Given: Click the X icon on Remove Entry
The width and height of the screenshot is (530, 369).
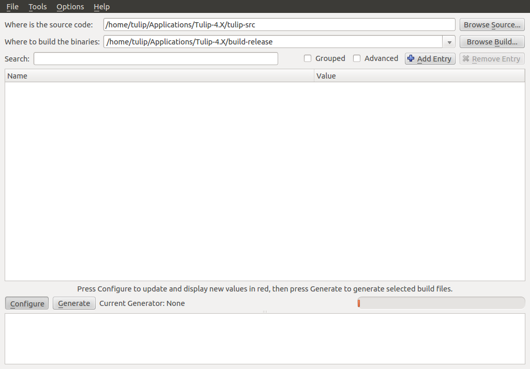Looking at the screenshot, I should [466, 59].
